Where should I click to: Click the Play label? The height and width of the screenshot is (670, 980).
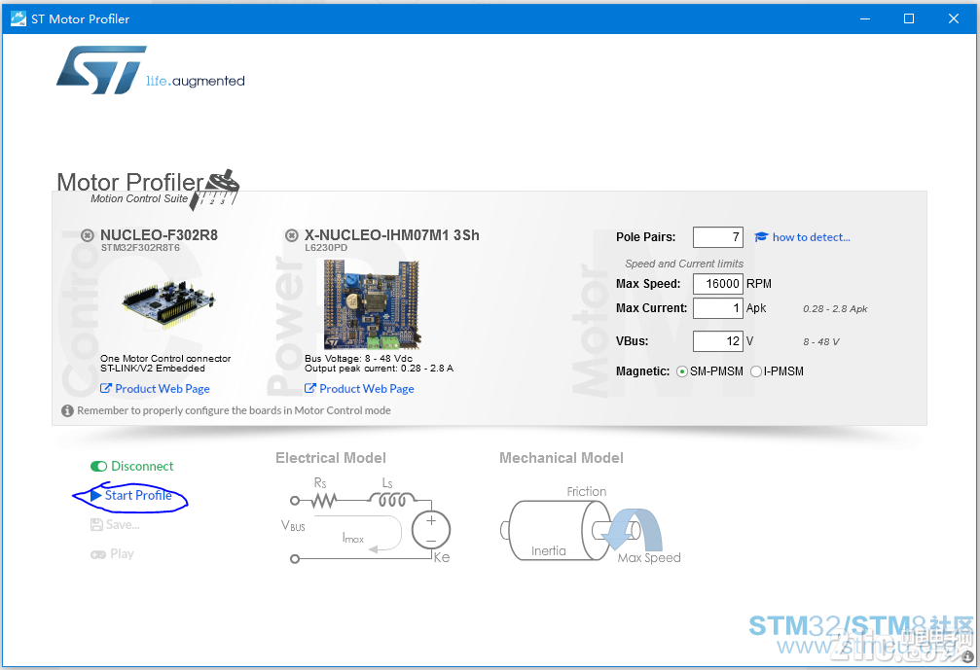122,554
